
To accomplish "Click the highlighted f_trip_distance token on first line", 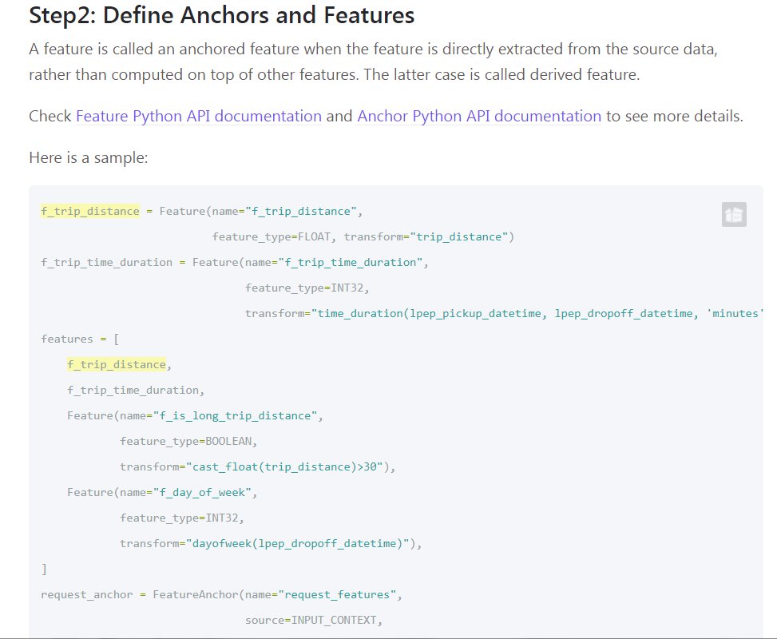I will pyautogui.click(x=89, y=211).
